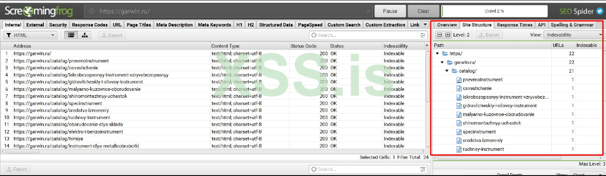606x176 pixels.
Task: Sort by the Address column header
Action: [111, 46]
